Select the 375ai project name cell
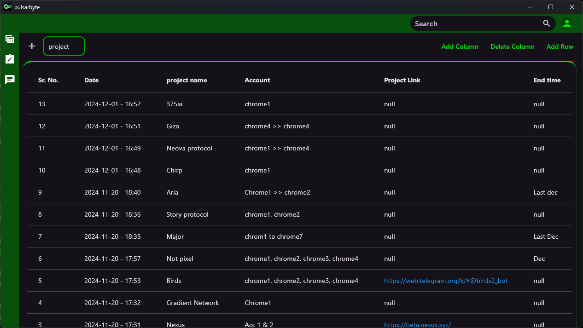The image size is (583, 328). click(x=175, y=104)
